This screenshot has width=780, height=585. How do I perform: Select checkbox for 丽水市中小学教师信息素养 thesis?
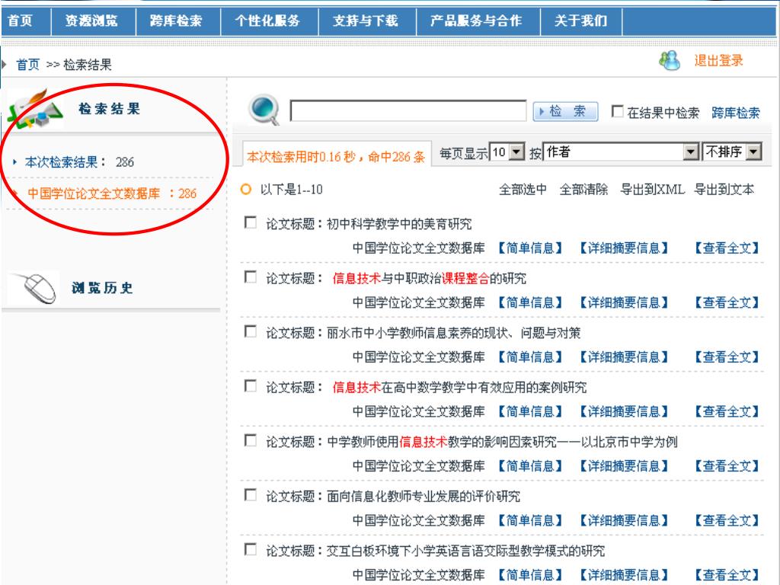click(251, 331)
